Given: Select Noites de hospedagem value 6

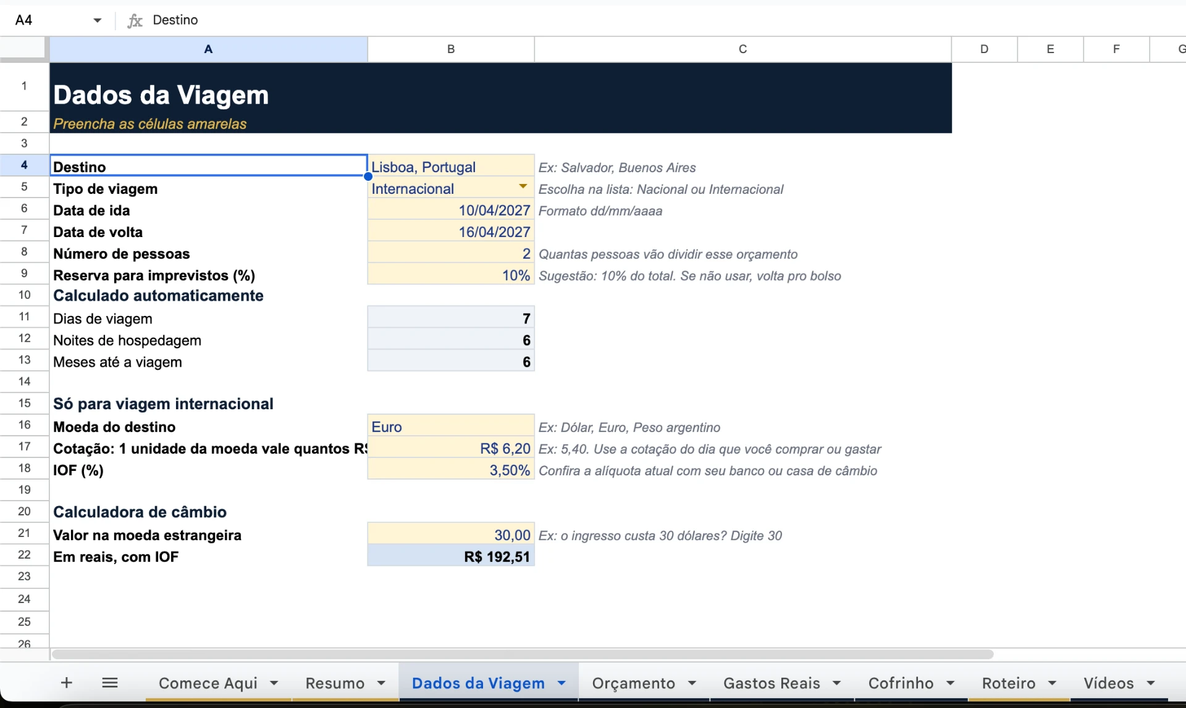Looking at the screenshot, I should click(x=451, y=338).
